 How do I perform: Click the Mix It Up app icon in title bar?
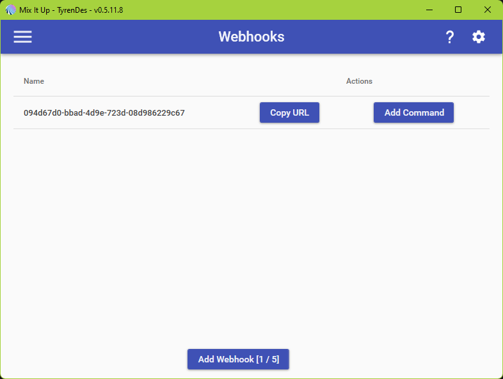pos(11,10)
